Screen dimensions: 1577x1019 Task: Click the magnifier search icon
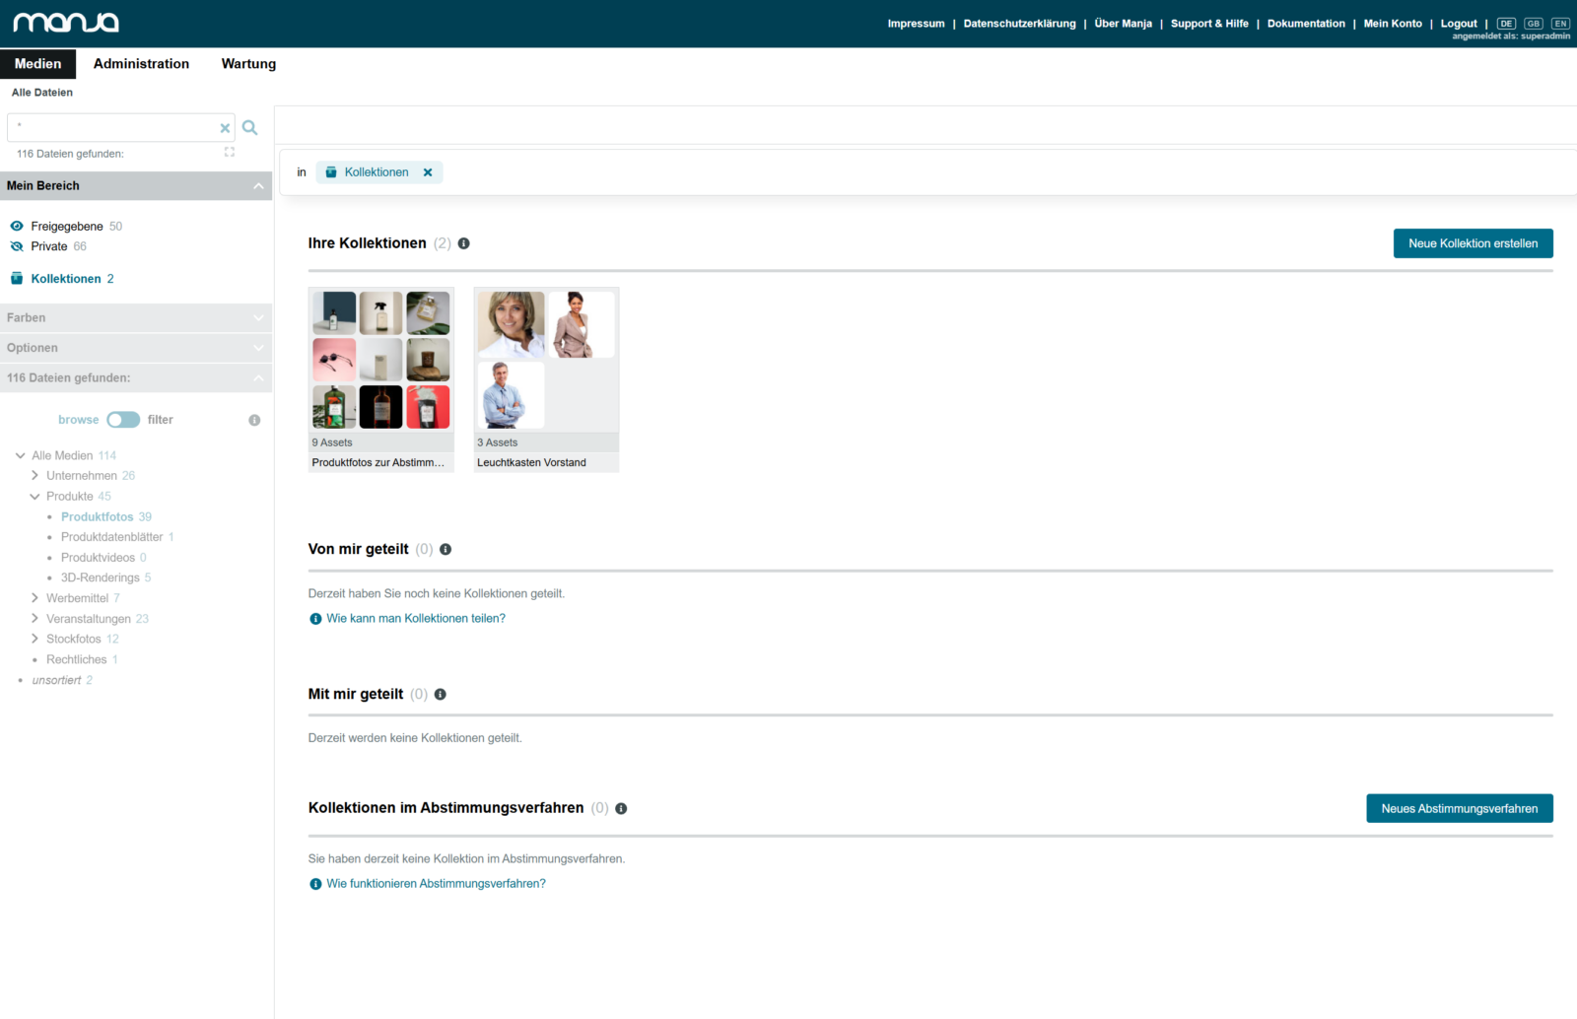tap(250, 127)
